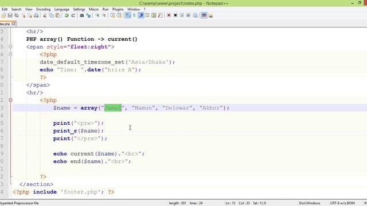This screenshot has width=367, height=206.
Task: Open the Search menu
Action: [x=17, y=9]
